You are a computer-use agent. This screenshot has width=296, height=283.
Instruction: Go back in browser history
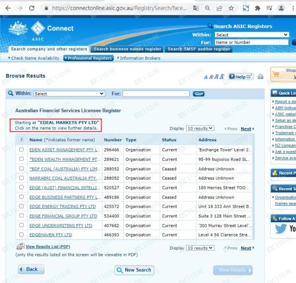click(8, 8)
